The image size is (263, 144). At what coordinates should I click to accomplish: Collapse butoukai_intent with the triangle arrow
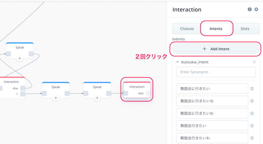pyautogui.click(x=178, y=62)
